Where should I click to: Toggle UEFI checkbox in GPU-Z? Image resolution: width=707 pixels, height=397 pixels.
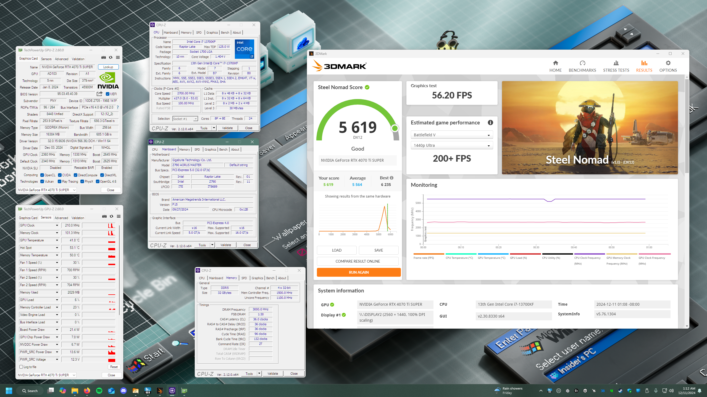107,94
